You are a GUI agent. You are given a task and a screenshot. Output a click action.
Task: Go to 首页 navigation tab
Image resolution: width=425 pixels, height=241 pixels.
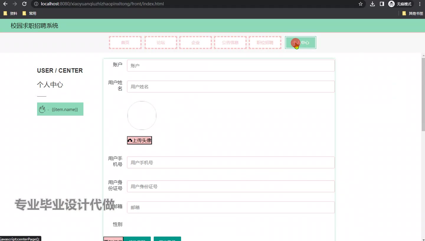125,43
